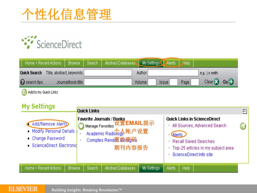The height and width of the screenshot is (193, 257).
Task: Open Browse in the bottom navigation bar
Action: (x=74, y=168)
